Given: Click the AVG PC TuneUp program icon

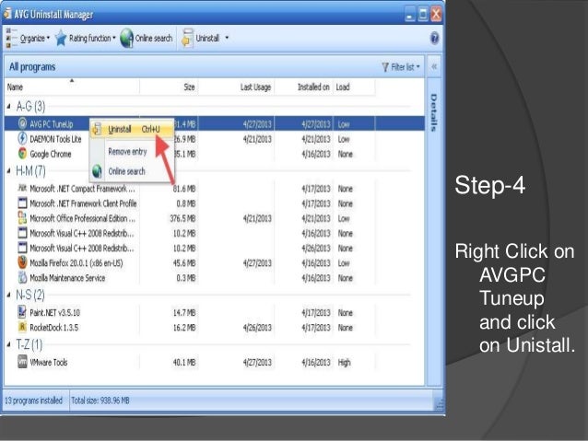Looking at the screenshot, I should [x=22, y=123].
